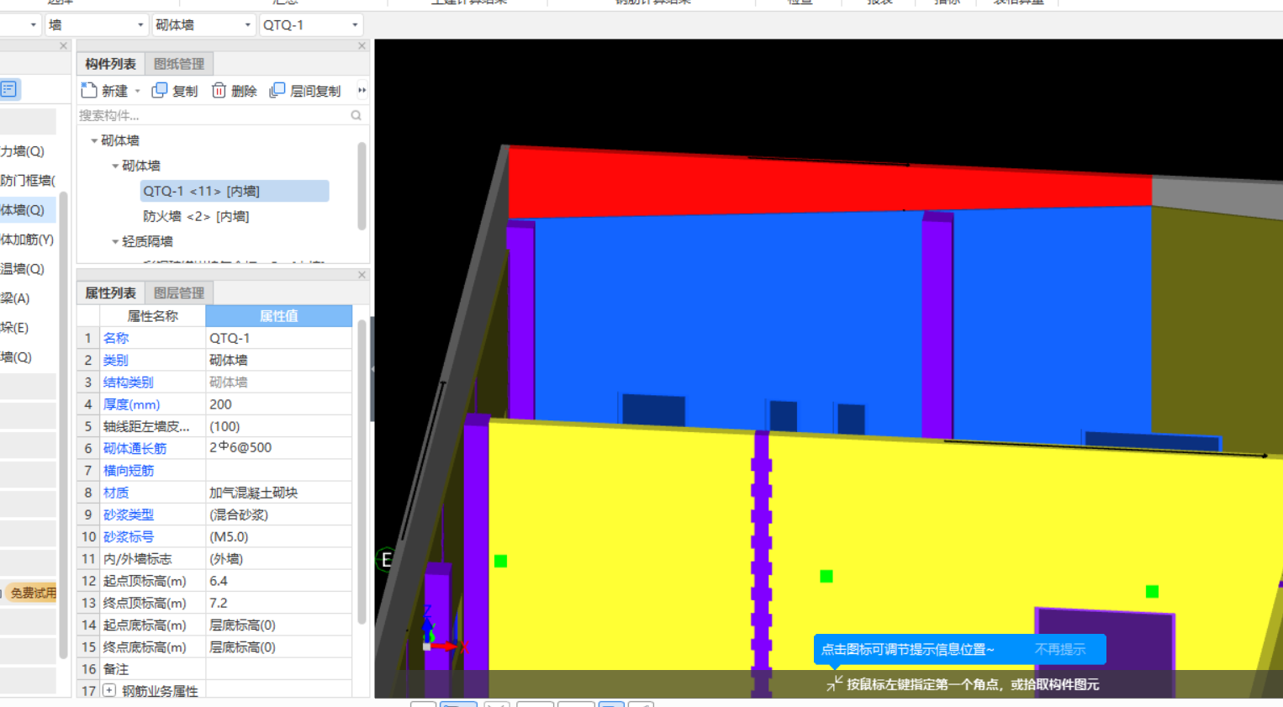
Task: Collapse the nested 砌体墙 subnode
Action: point(115,166)
